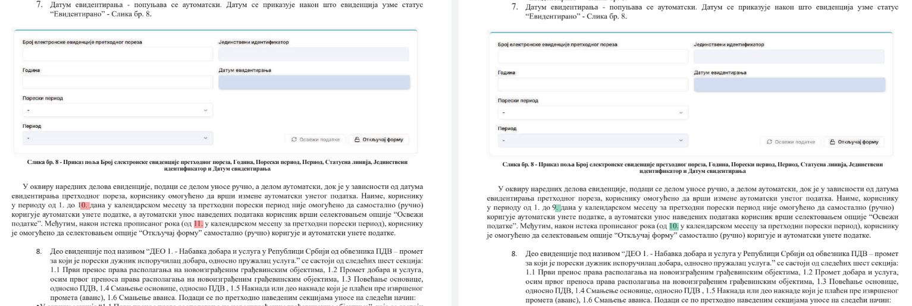The height and width of the screenshot is (306, 912).
Task: Select the Јединствени идентификатор field in the right document
Action: pyautogui.click(x=789, y=56)
